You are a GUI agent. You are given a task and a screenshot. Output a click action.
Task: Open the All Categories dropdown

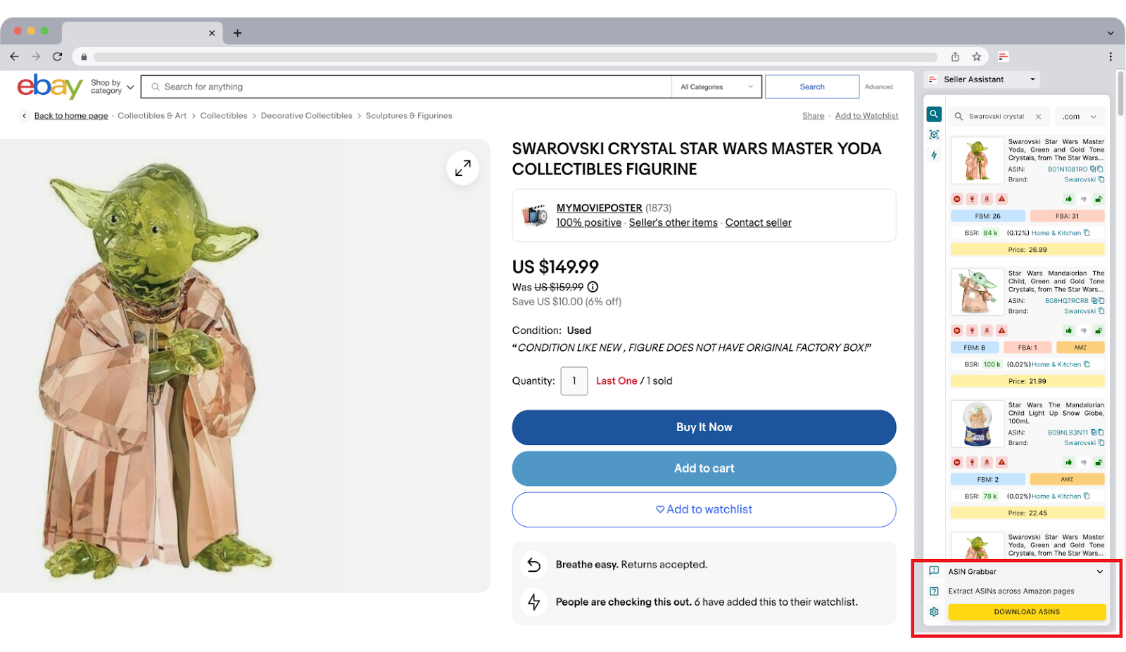coord(716,87)
